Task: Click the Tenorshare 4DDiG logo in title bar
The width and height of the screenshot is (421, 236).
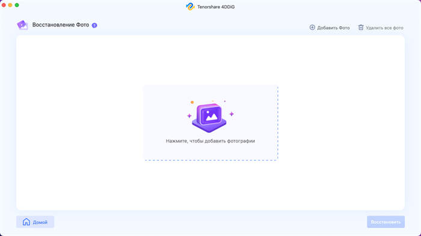Action: [191, 7]
